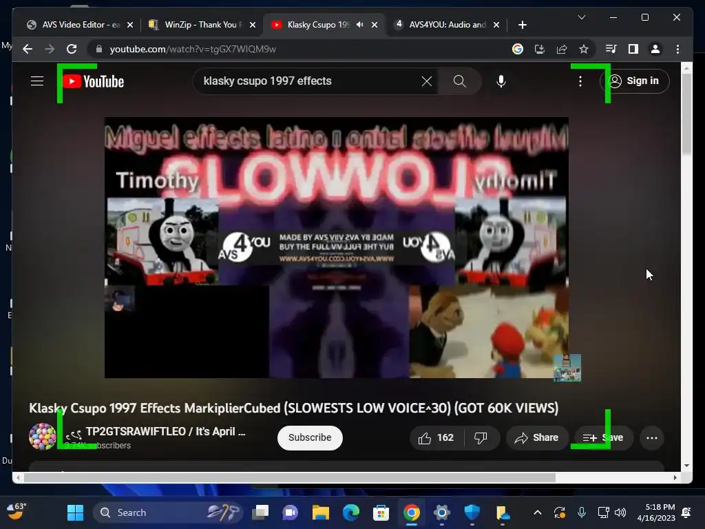Like the video (162 likes)
The height and width of the screenshot is (529, 705).
[x=436, y=437]
